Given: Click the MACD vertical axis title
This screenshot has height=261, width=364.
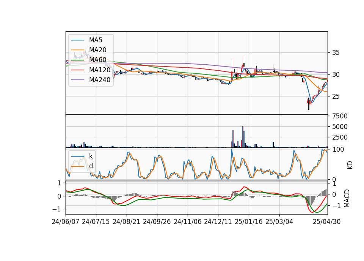Looking at the screenshot, I should pyautogui.click(x=347, y=198).
